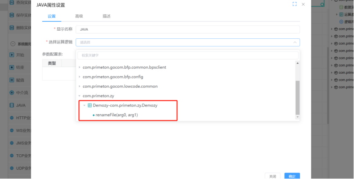The height and width of the screenshot is (179, 354).
Task: Expand com.primeton.gocom.bfp.config package node
Action: (79, 77)
